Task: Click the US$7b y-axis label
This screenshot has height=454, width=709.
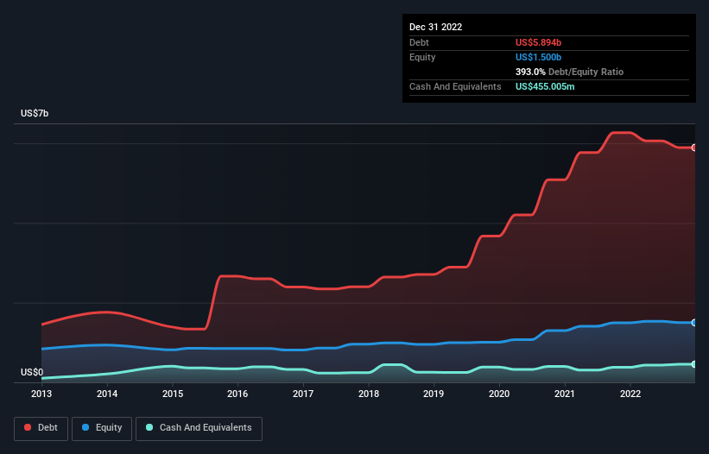Action: click(35, 113)
